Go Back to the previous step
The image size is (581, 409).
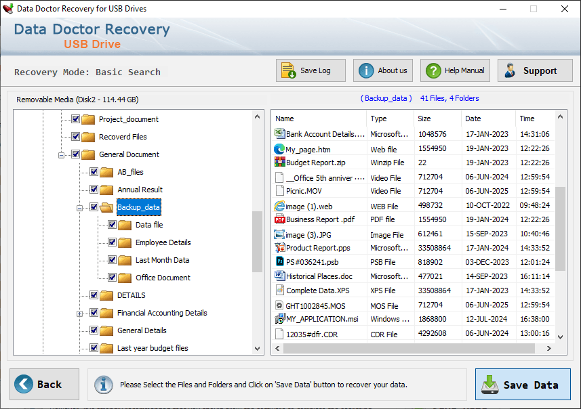(45, 384)
